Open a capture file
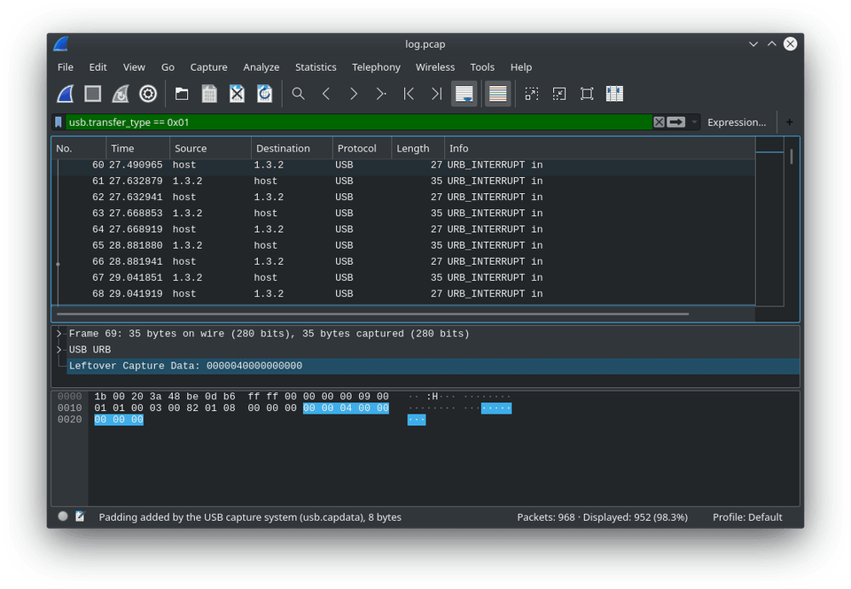Image resolution: width=851 pixels, height=589 pixels. tap(182, 94)
